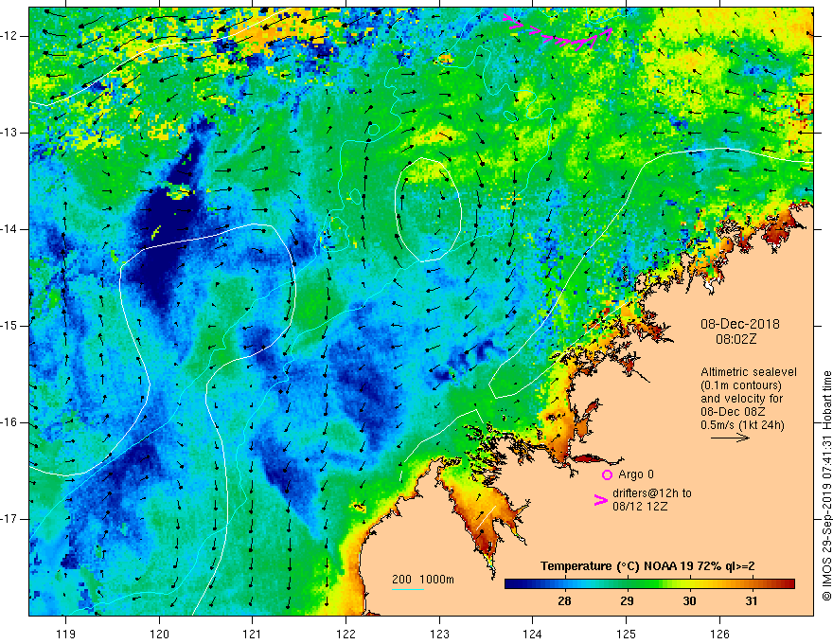This screenshot has height=644, width=833.
Task: Click the latitude axis label -12
Action: (10, 36)
